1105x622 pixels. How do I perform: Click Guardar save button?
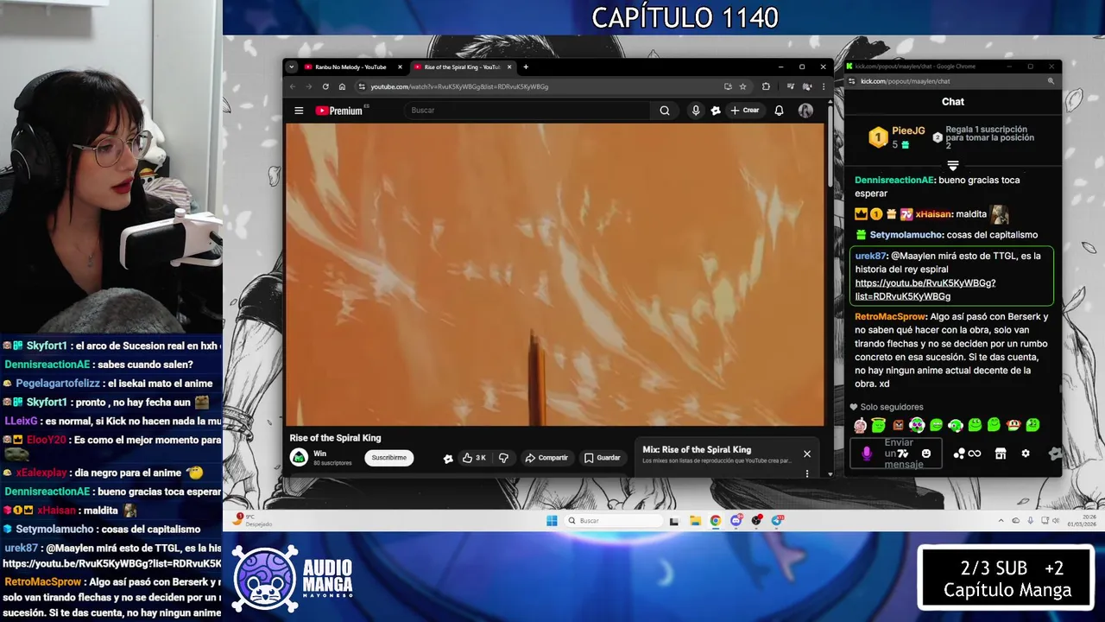tap(602, 458)
